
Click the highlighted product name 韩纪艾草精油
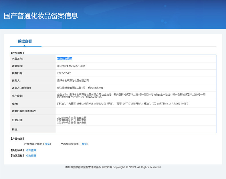[x=64, y=59]
